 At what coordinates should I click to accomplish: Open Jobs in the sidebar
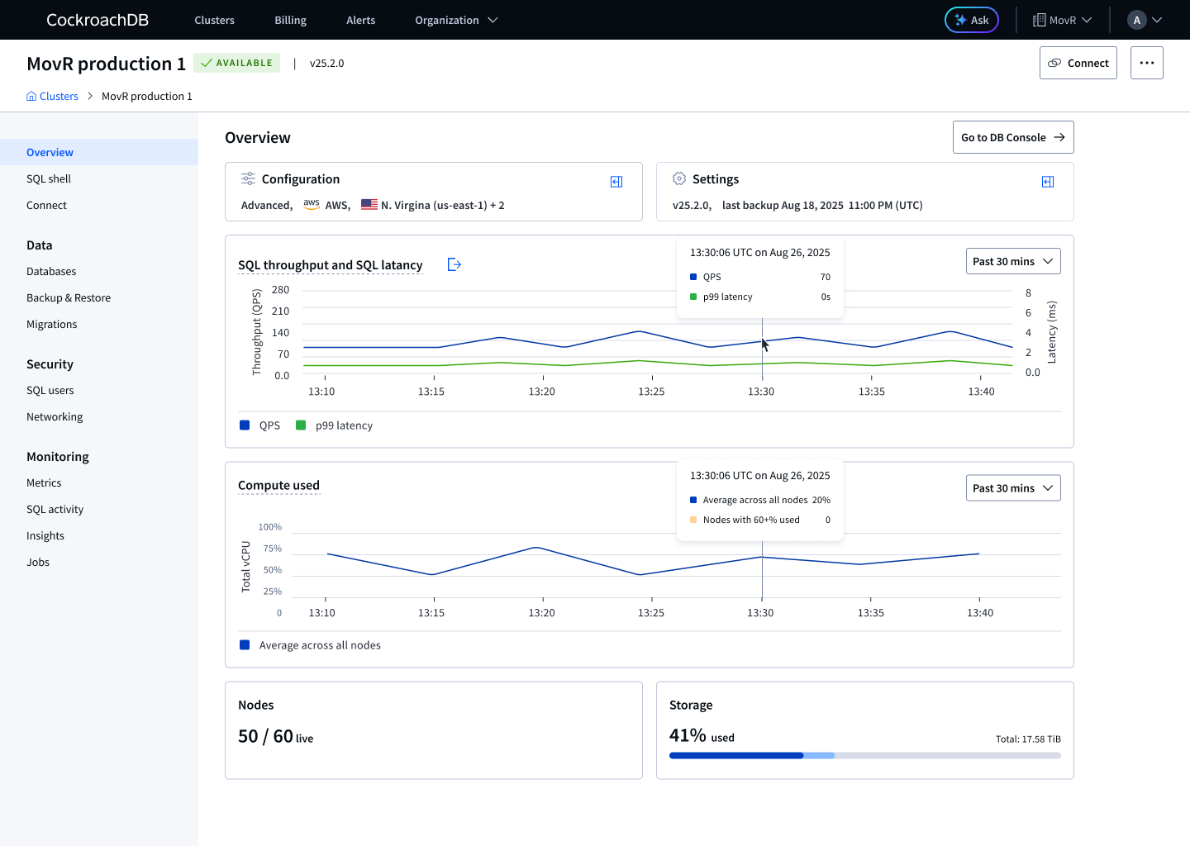99,562
